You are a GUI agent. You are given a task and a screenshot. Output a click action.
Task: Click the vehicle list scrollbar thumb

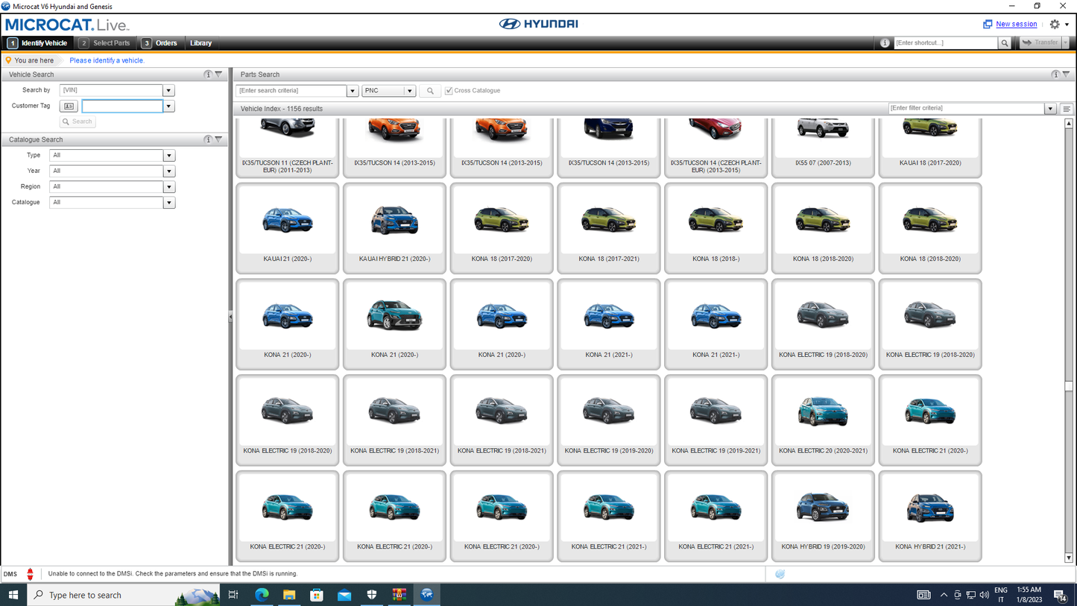pos(1069,386)
